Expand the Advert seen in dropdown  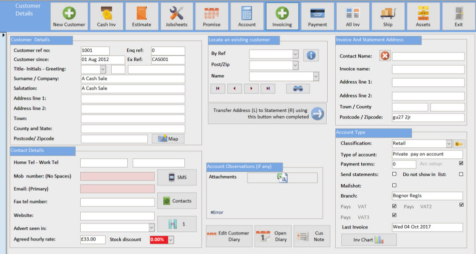[151, 227]
